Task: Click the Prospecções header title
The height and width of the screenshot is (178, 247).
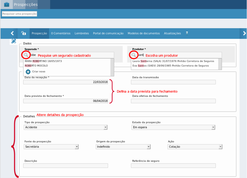Action: click(26, 4)
